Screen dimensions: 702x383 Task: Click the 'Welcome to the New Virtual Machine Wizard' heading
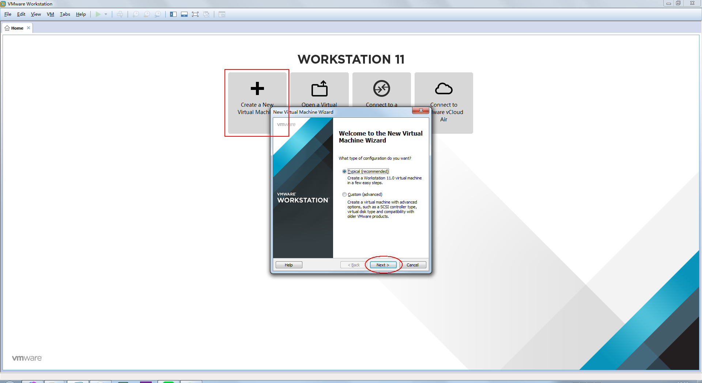click(x=381, y=137)
